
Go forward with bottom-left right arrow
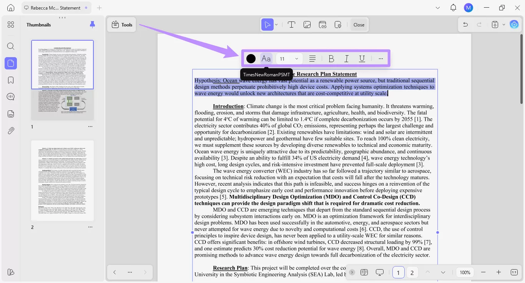pos(145,272)
